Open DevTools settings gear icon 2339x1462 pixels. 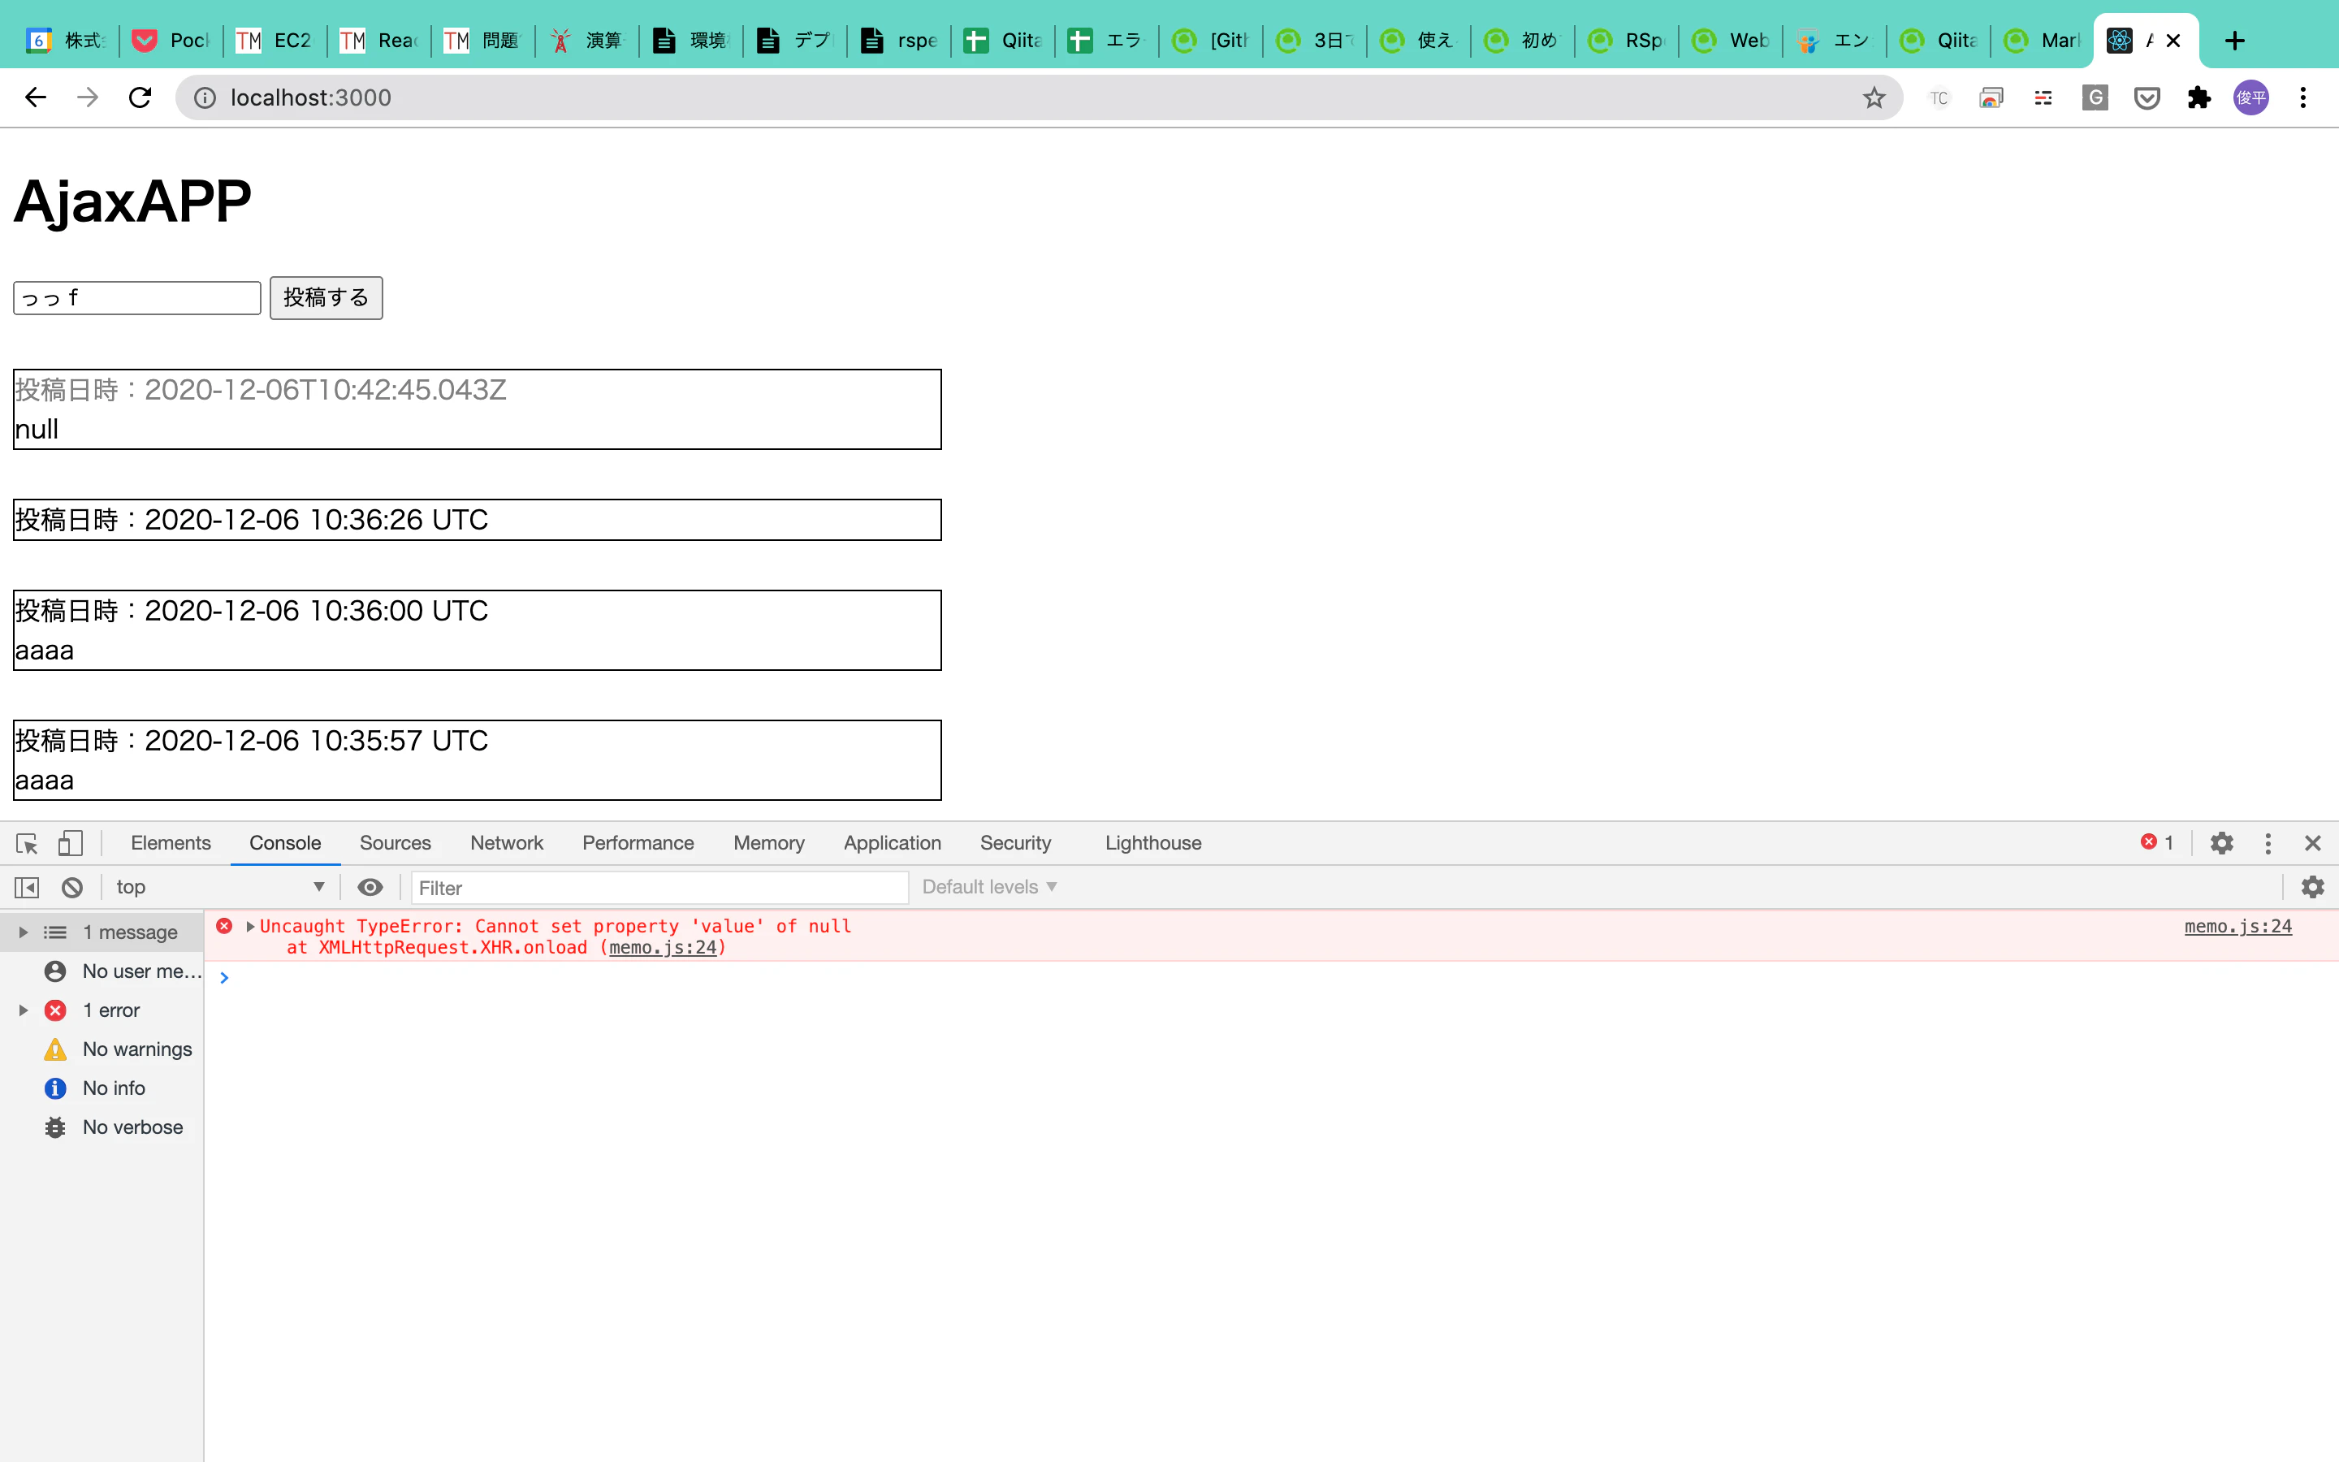click(2221, 843)
